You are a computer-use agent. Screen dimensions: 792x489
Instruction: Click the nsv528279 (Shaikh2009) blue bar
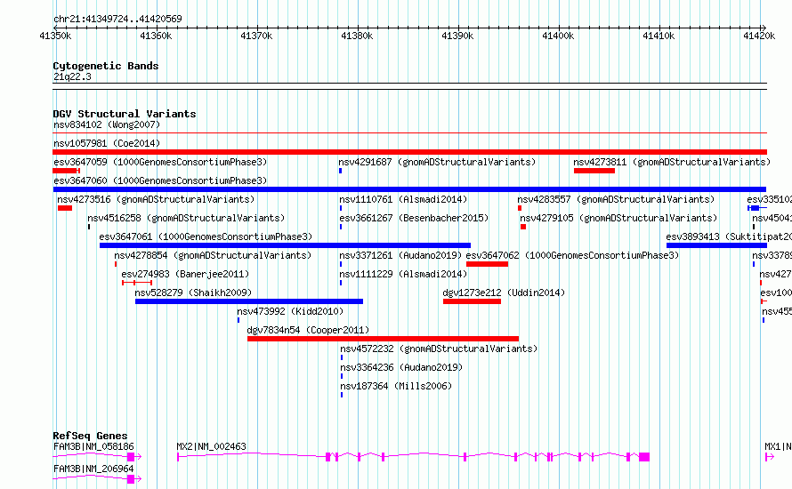[x=249, y=301]
